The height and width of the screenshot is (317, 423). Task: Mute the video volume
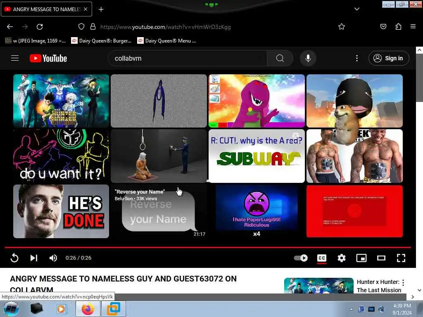53,258
